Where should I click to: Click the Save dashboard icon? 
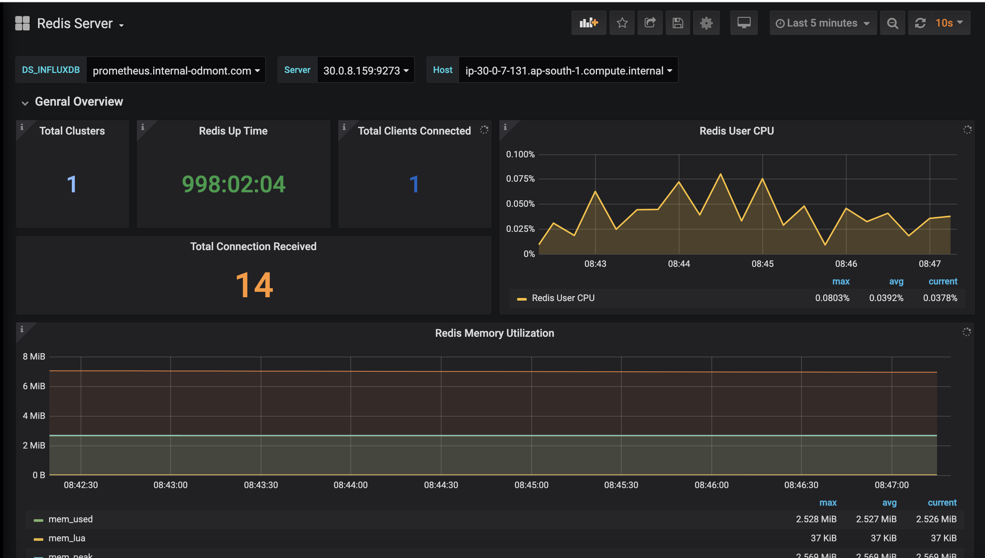[x=677, y=23]
